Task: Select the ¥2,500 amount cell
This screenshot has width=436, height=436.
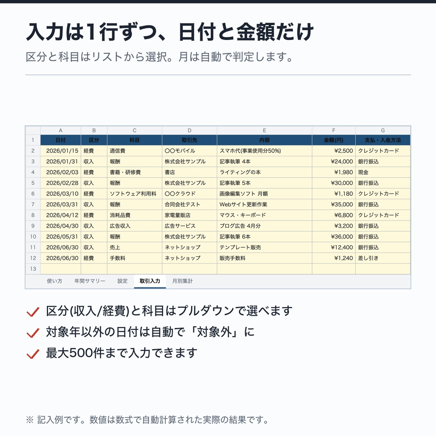Action: point(334,151)
